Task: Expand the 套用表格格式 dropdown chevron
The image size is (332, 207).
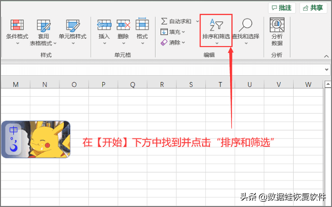Action: coord(55,44)
